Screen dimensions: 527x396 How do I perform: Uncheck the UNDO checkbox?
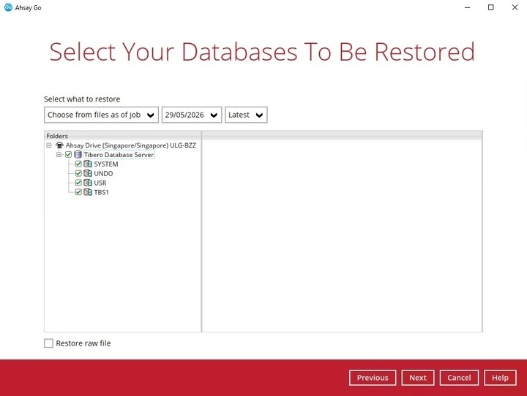point(78,173)
